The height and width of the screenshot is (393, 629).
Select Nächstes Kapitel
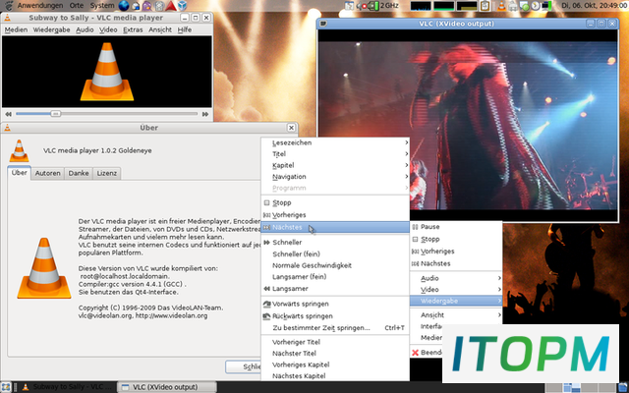click(x=335, y=375)
